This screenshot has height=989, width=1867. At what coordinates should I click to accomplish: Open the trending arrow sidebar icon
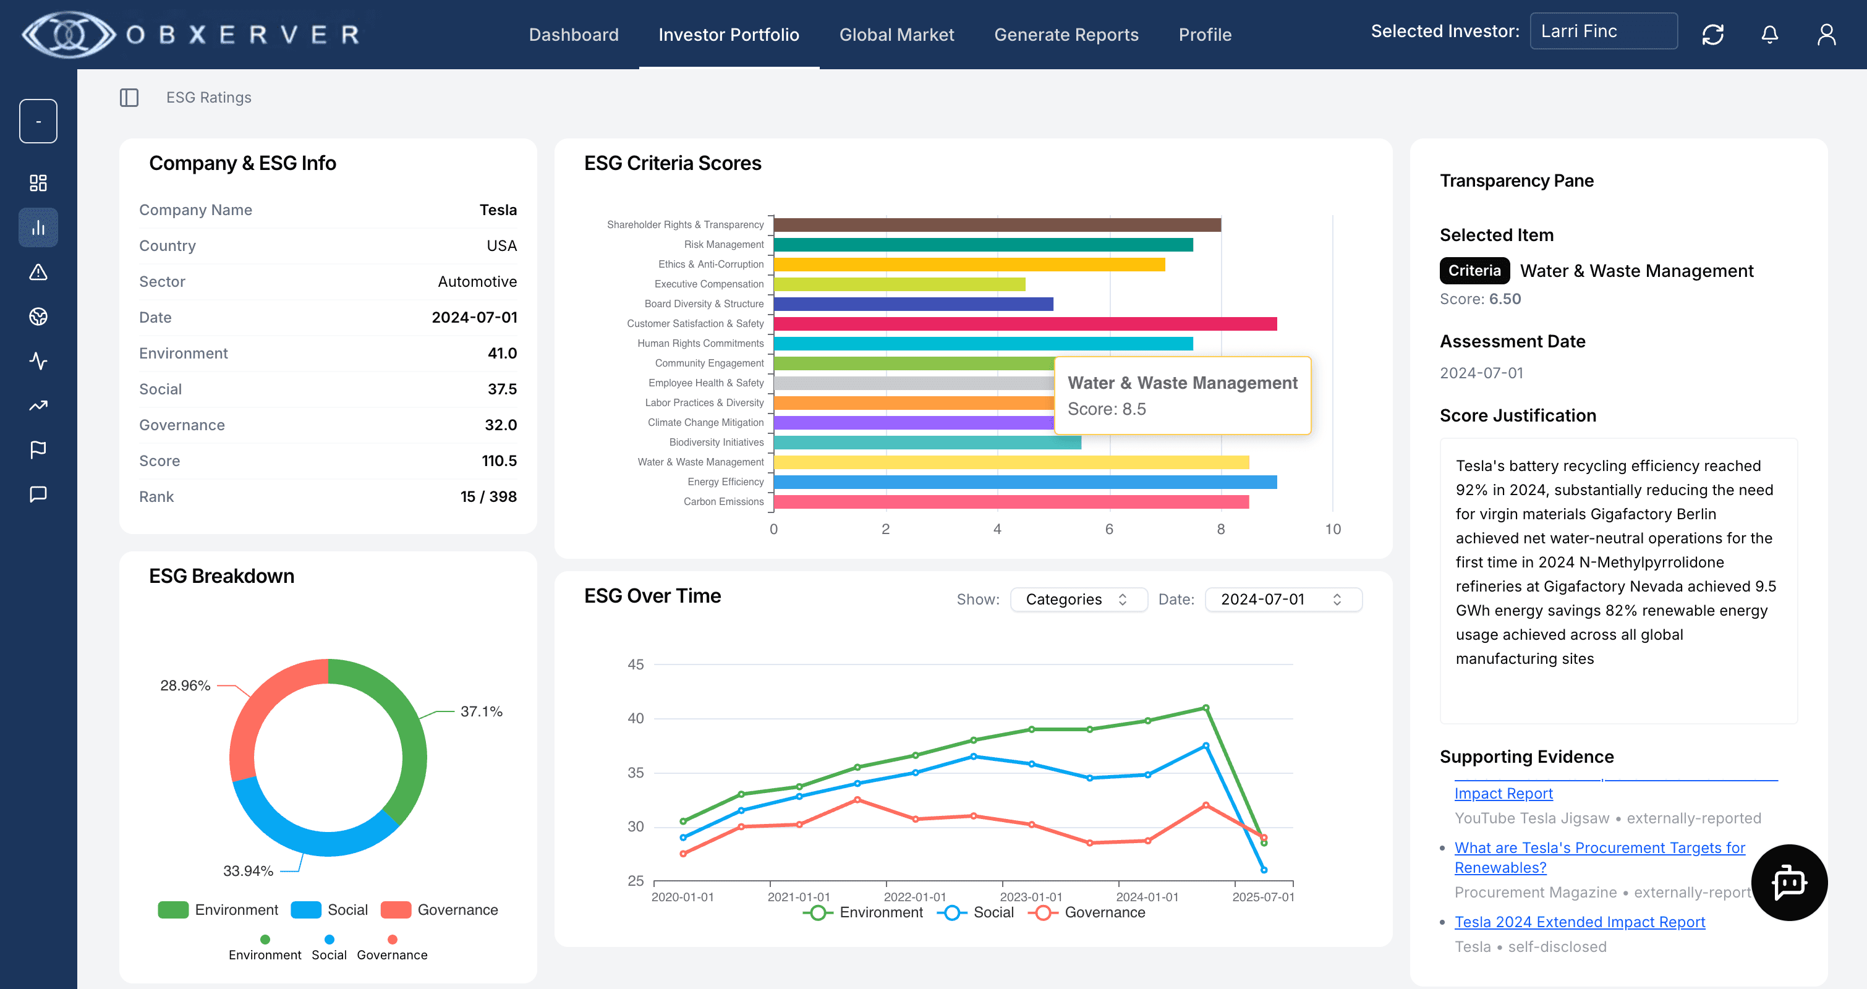point(38,405)
